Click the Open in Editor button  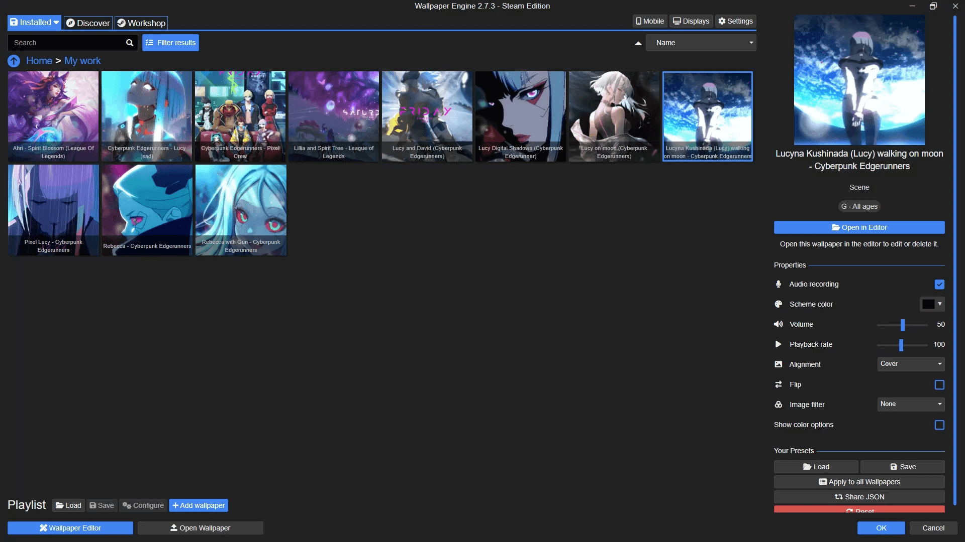[x=859, y=227]
